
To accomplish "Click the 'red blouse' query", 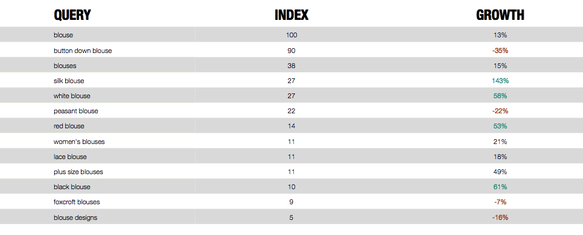I will tap(69, 126).
